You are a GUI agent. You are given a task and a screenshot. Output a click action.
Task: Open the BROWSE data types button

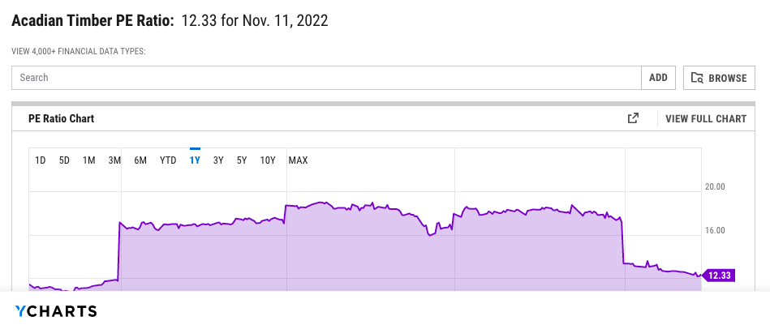pos(719,78)
